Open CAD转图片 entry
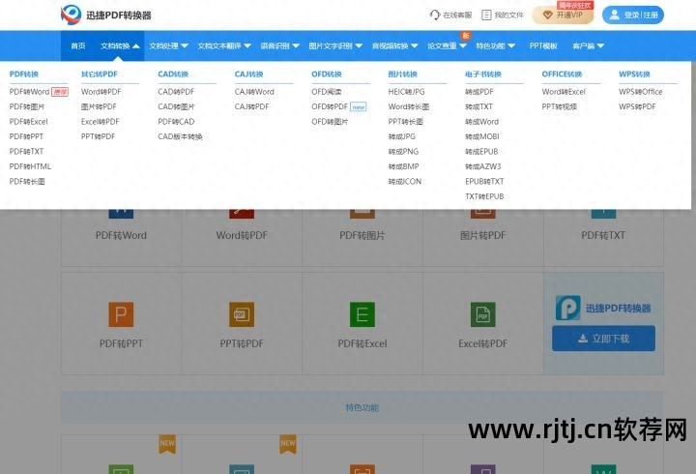The width and height of the screenshot is (696, 474). tap(176, 106)
